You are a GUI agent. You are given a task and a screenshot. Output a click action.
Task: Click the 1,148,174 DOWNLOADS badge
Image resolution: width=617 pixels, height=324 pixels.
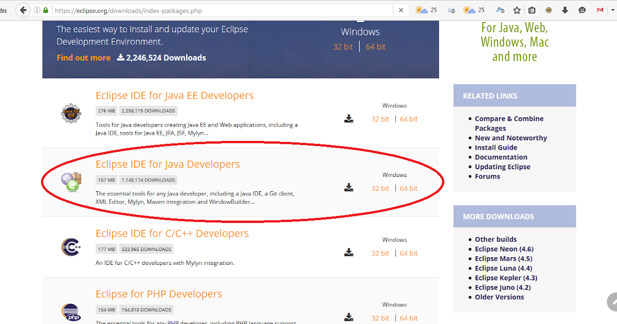pos(149,180)
